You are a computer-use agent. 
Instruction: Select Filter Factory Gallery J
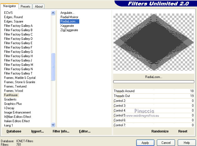pos(18,60)
